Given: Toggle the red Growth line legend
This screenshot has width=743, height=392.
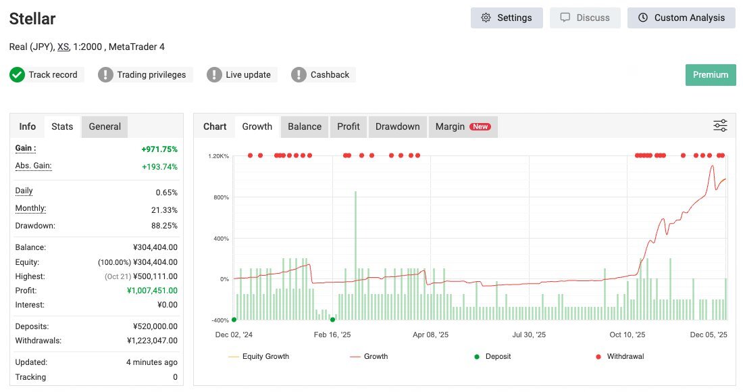Looking at the screenshot, I should [368, 356].
